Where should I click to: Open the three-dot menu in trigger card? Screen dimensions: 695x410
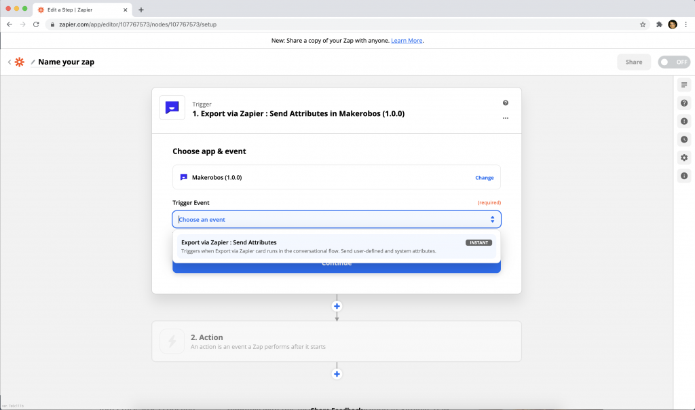[505, 118]
